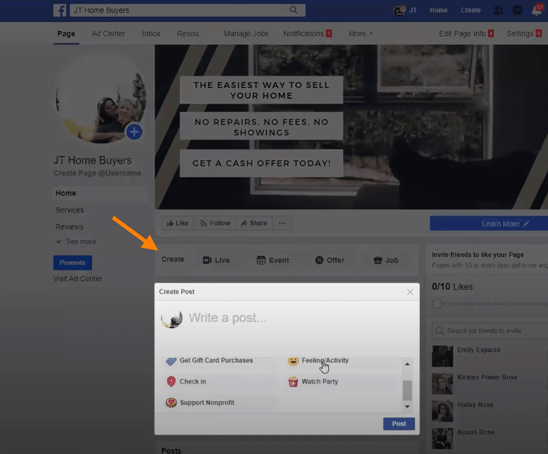Click the Promote button
This screenshot has height=454, width=548.
(x=73, y=263)
